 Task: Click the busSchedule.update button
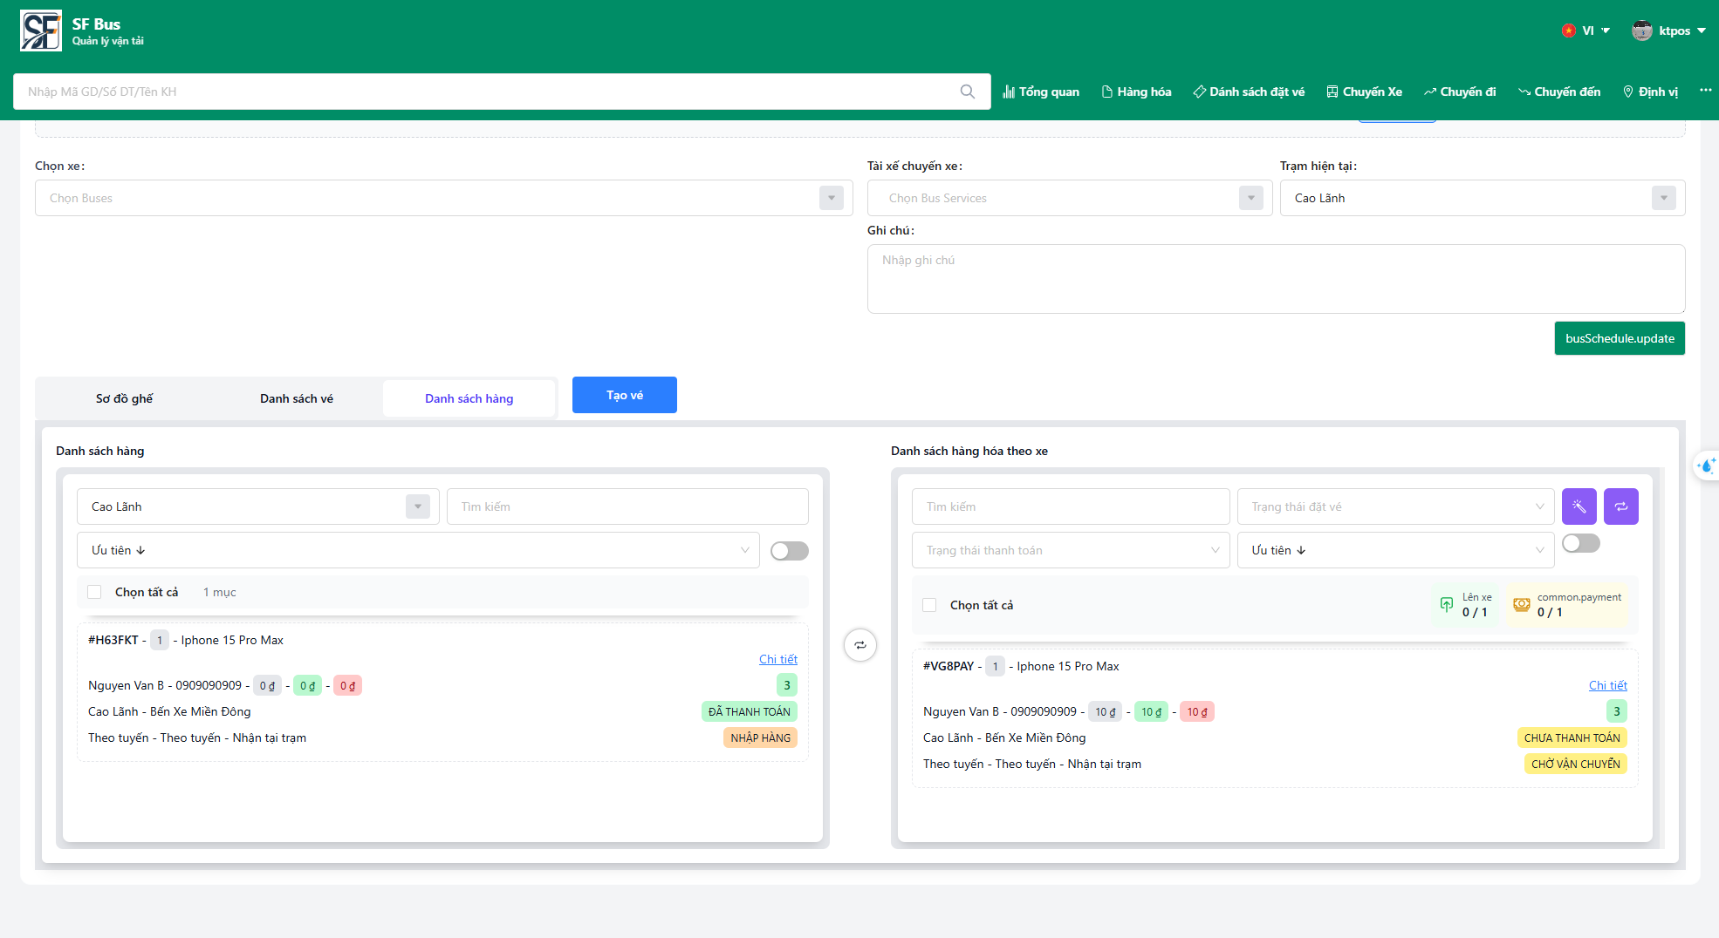click(1619, 338)
